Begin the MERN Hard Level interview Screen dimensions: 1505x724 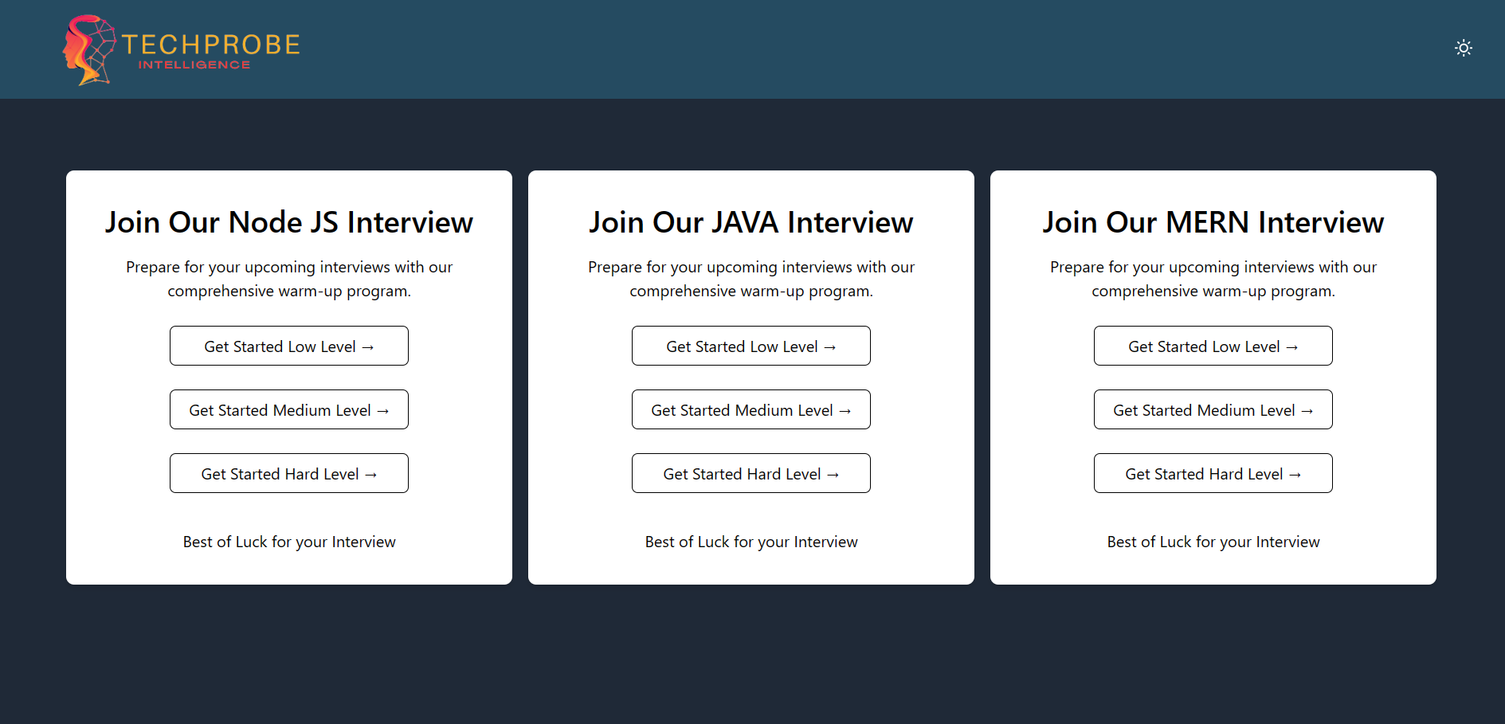1213,474
